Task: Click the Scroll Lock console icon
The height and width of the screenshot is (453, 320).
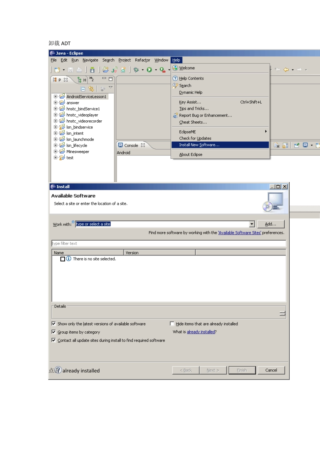Action: point(285,145)
